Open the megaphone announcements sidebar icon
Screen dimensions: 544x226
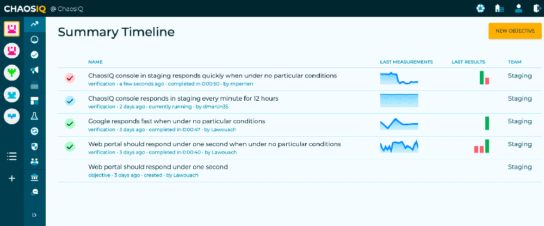tap(34, 70)
